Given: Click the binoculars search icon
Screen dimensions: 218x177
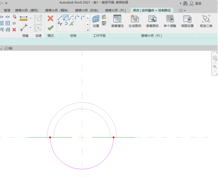Looking at the screenshot, I should tap(185, 3).
